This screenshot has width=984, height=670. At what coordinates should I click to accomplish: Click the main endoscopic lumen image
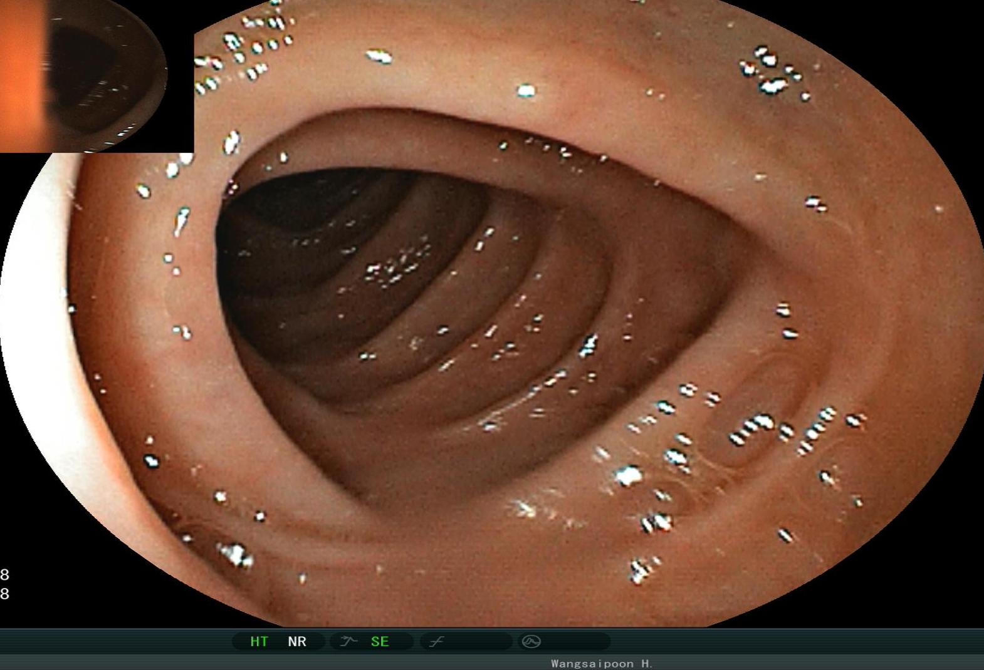tap(492, 313)
